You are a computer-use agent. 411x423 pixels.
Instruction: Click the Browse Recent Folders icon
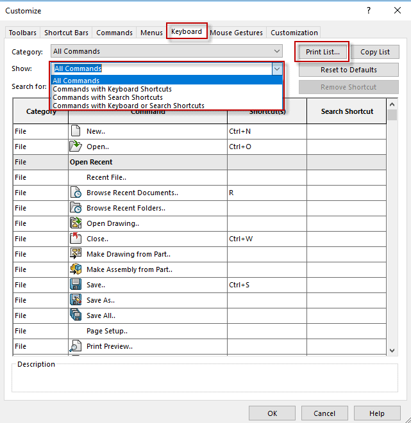coord(76,208)
